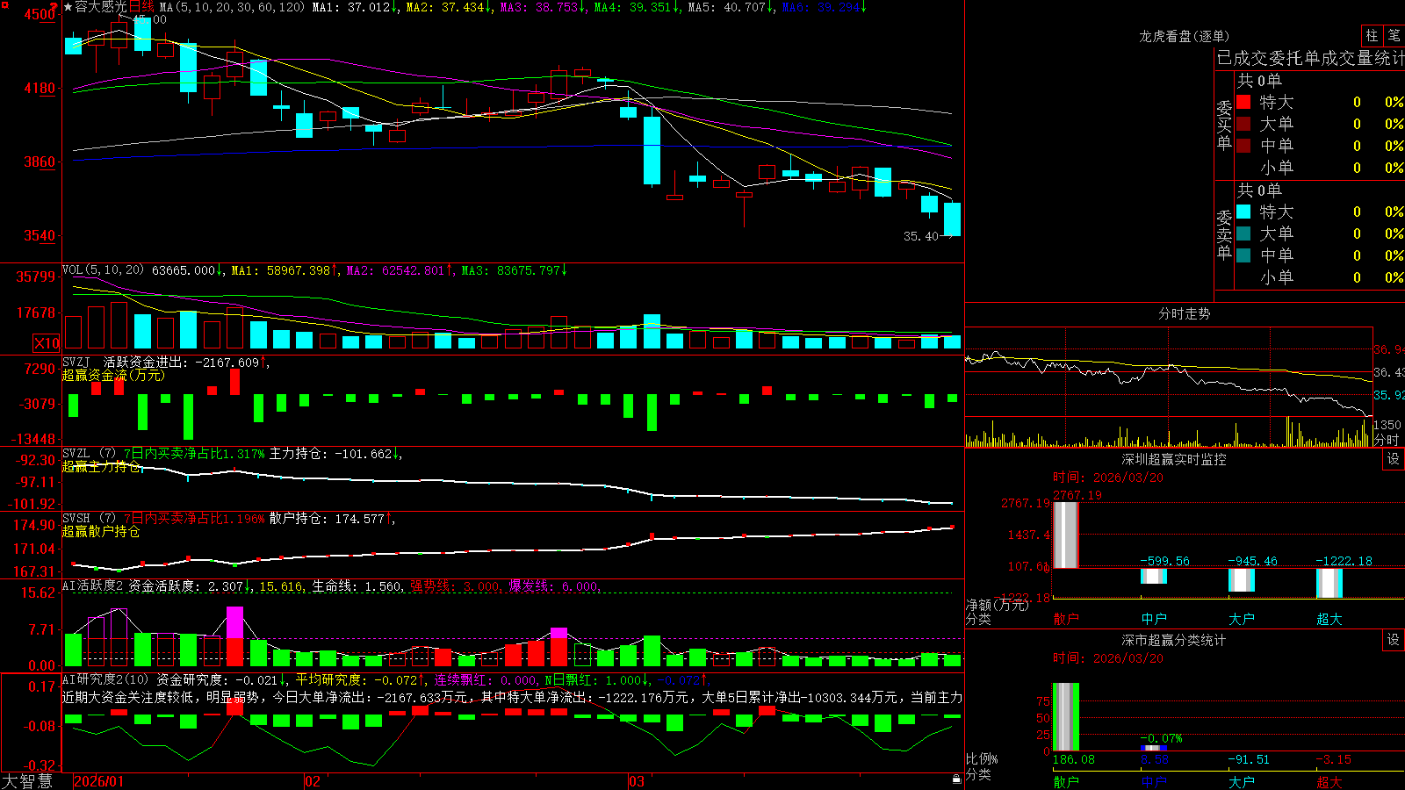Click the 03 month marker on timeline
Viewport: 1405px width, 790px height.
pos(637,781)
